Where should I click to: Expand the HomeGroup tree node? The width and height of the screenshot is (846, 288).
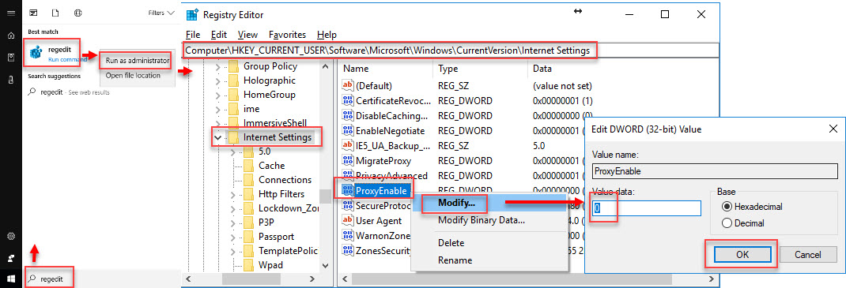click(217, 95)
